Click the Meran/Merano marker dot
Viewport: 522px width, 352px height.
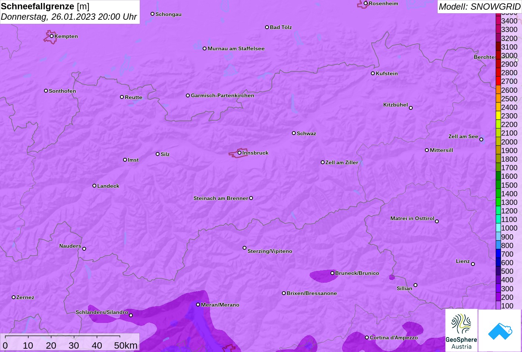198,305
